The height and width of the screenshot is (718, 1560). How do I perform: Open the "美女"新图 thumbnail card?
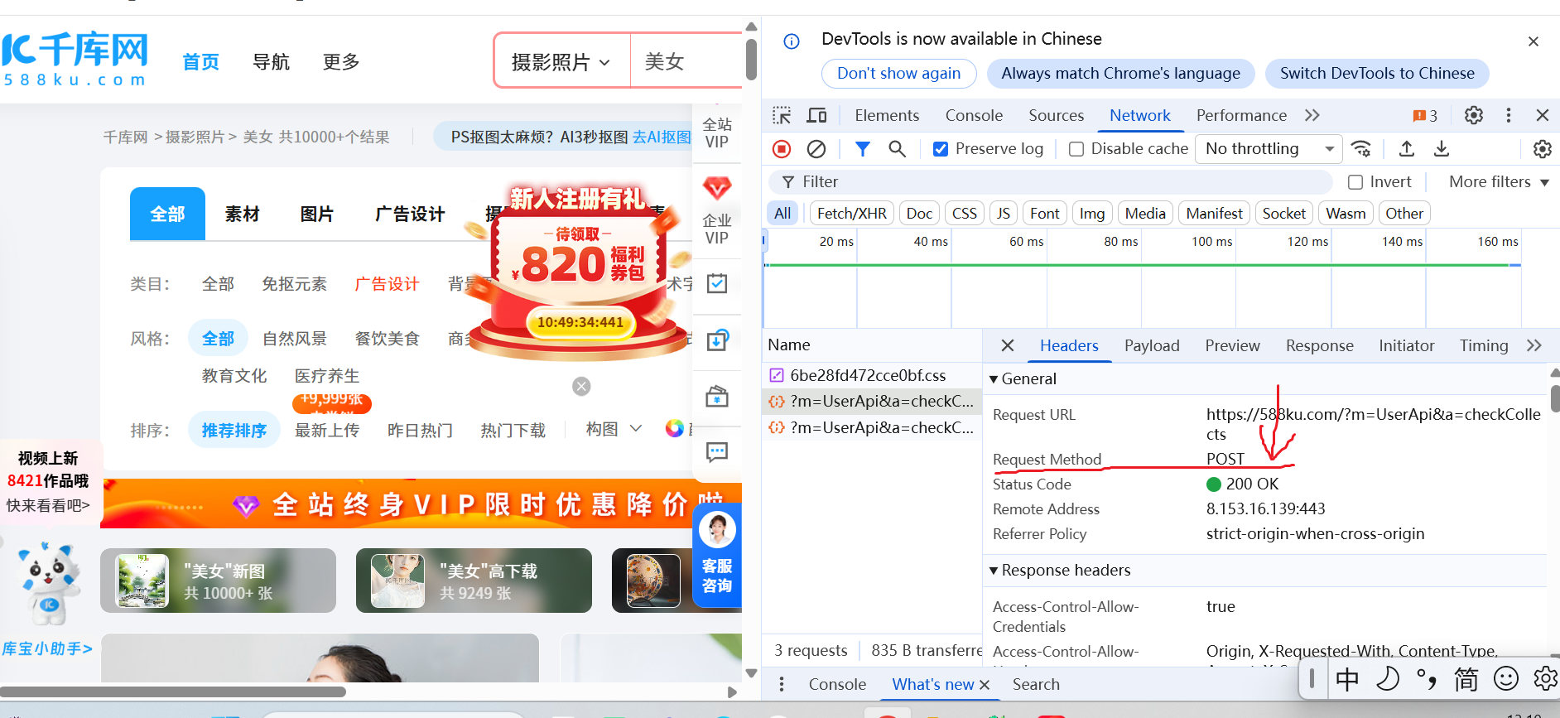219,581
